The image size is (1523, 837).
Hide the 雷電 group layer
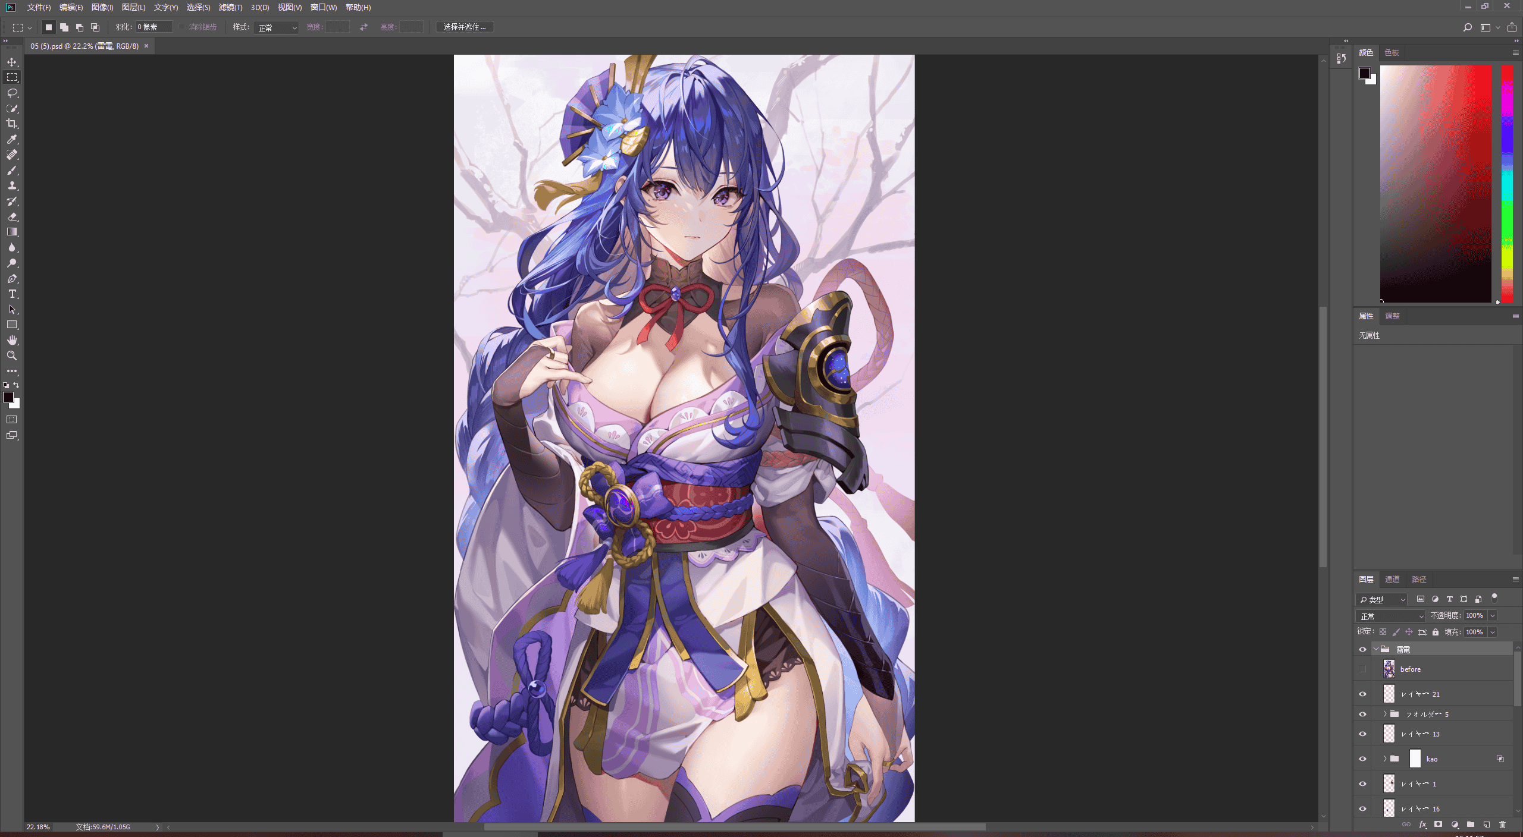pos(1362,649)
